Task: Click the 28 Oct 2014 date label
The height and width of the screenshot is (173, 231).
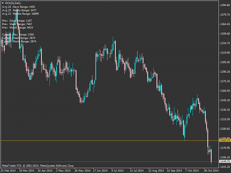Action: [x=211, y=171]
